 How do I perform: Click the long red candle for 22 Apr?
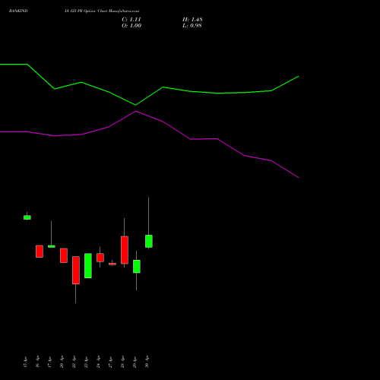click(x=76, y=270)
